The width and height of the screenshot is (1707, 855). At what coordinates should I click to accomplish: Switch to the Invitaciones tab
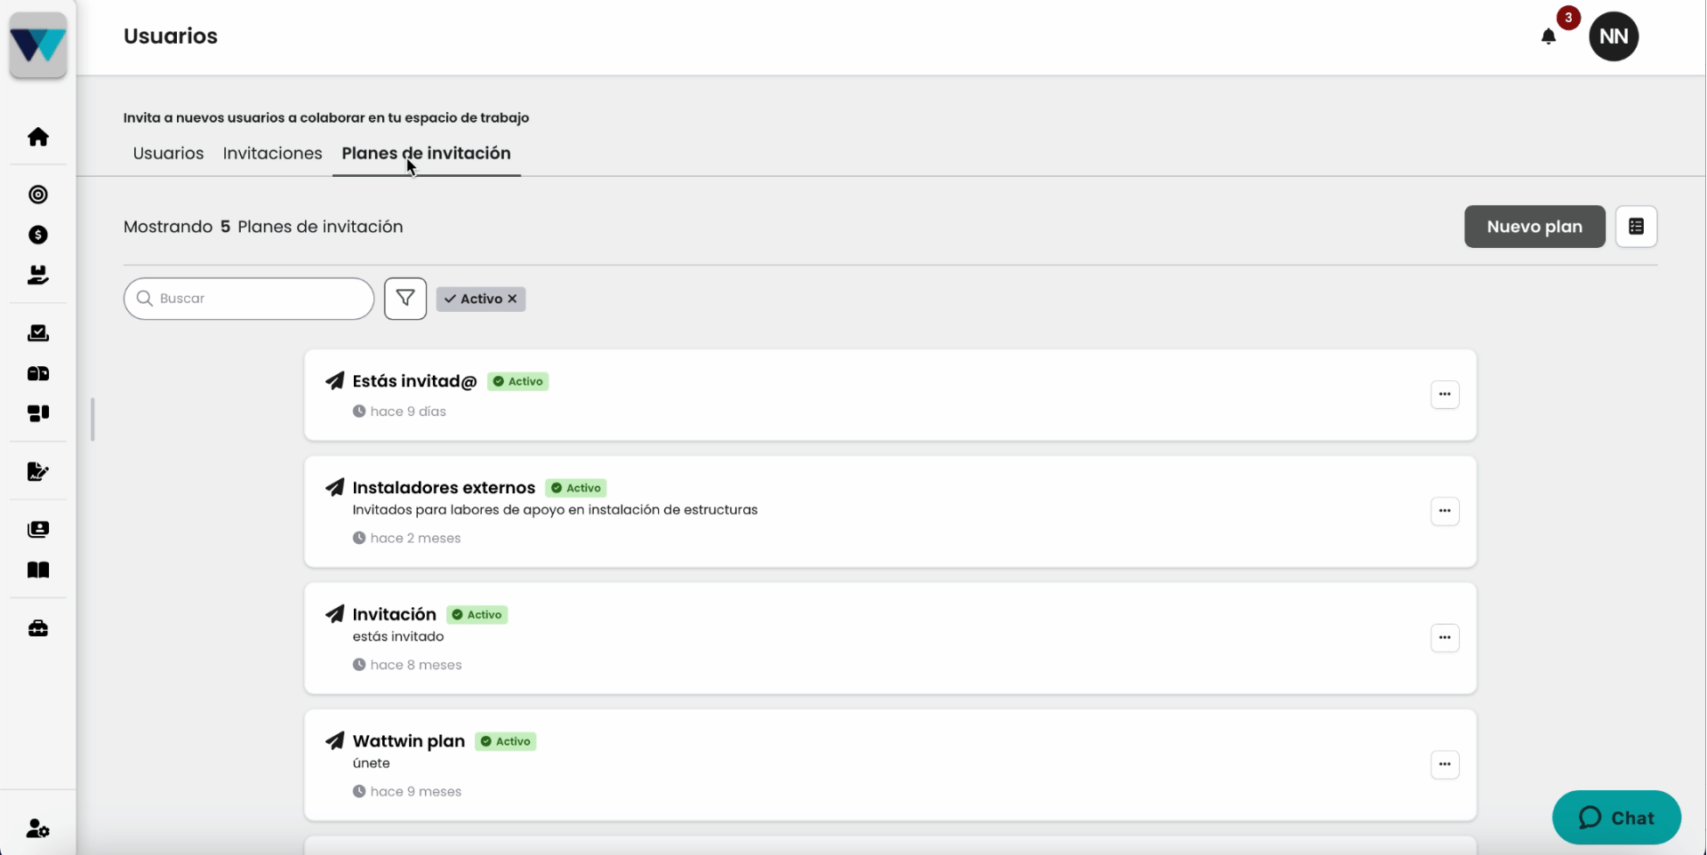point(272,153)
